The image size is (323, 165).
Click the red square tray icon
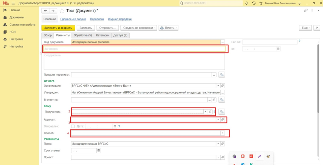coord(251,156)
